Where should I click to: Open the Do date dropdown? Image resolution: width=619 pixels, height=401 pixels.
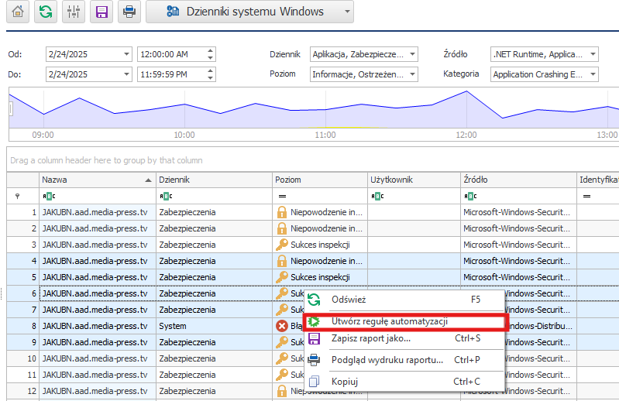(126, 74)
